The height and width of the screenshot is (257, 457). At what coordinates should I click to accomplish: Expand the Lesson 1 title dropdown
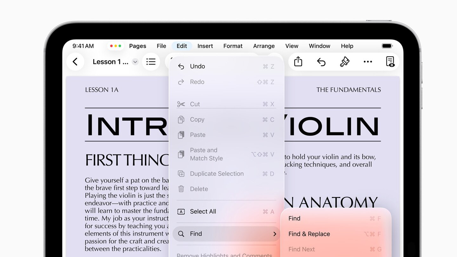(x=135, y=62)
